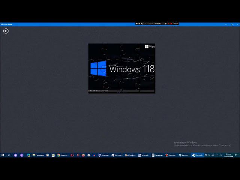Close the Microsoft Jigsaw window

coord(237,24)
